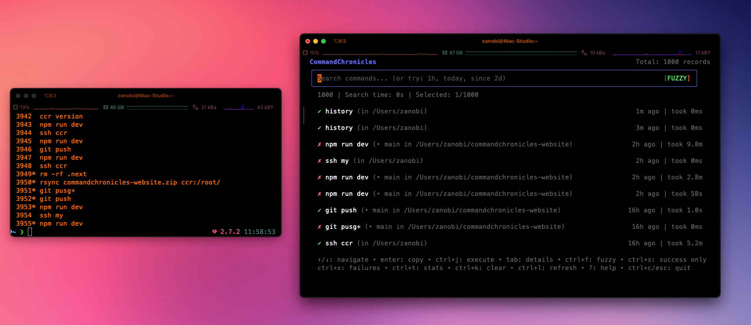Click the memory icon next to 47 GB

point(445,53)
